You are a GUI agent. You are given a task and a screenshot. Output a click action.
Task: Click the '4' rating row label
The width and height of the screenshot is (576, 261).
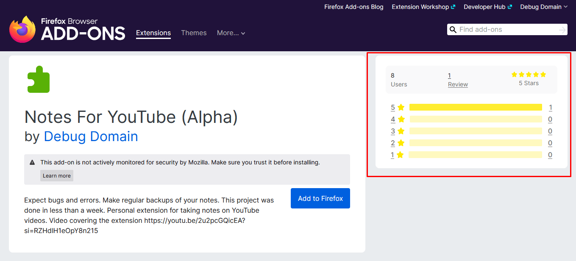click(x=393, y=119)
